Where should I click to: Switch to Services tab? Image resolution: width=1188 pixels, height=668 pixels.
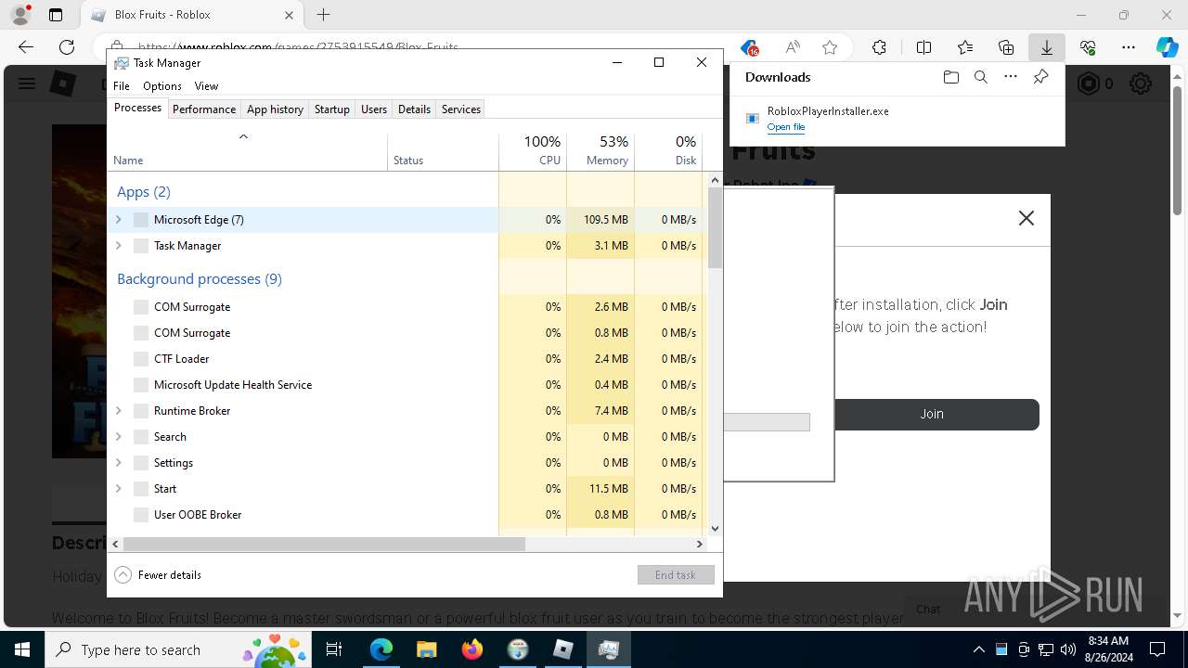click(461, 109)
